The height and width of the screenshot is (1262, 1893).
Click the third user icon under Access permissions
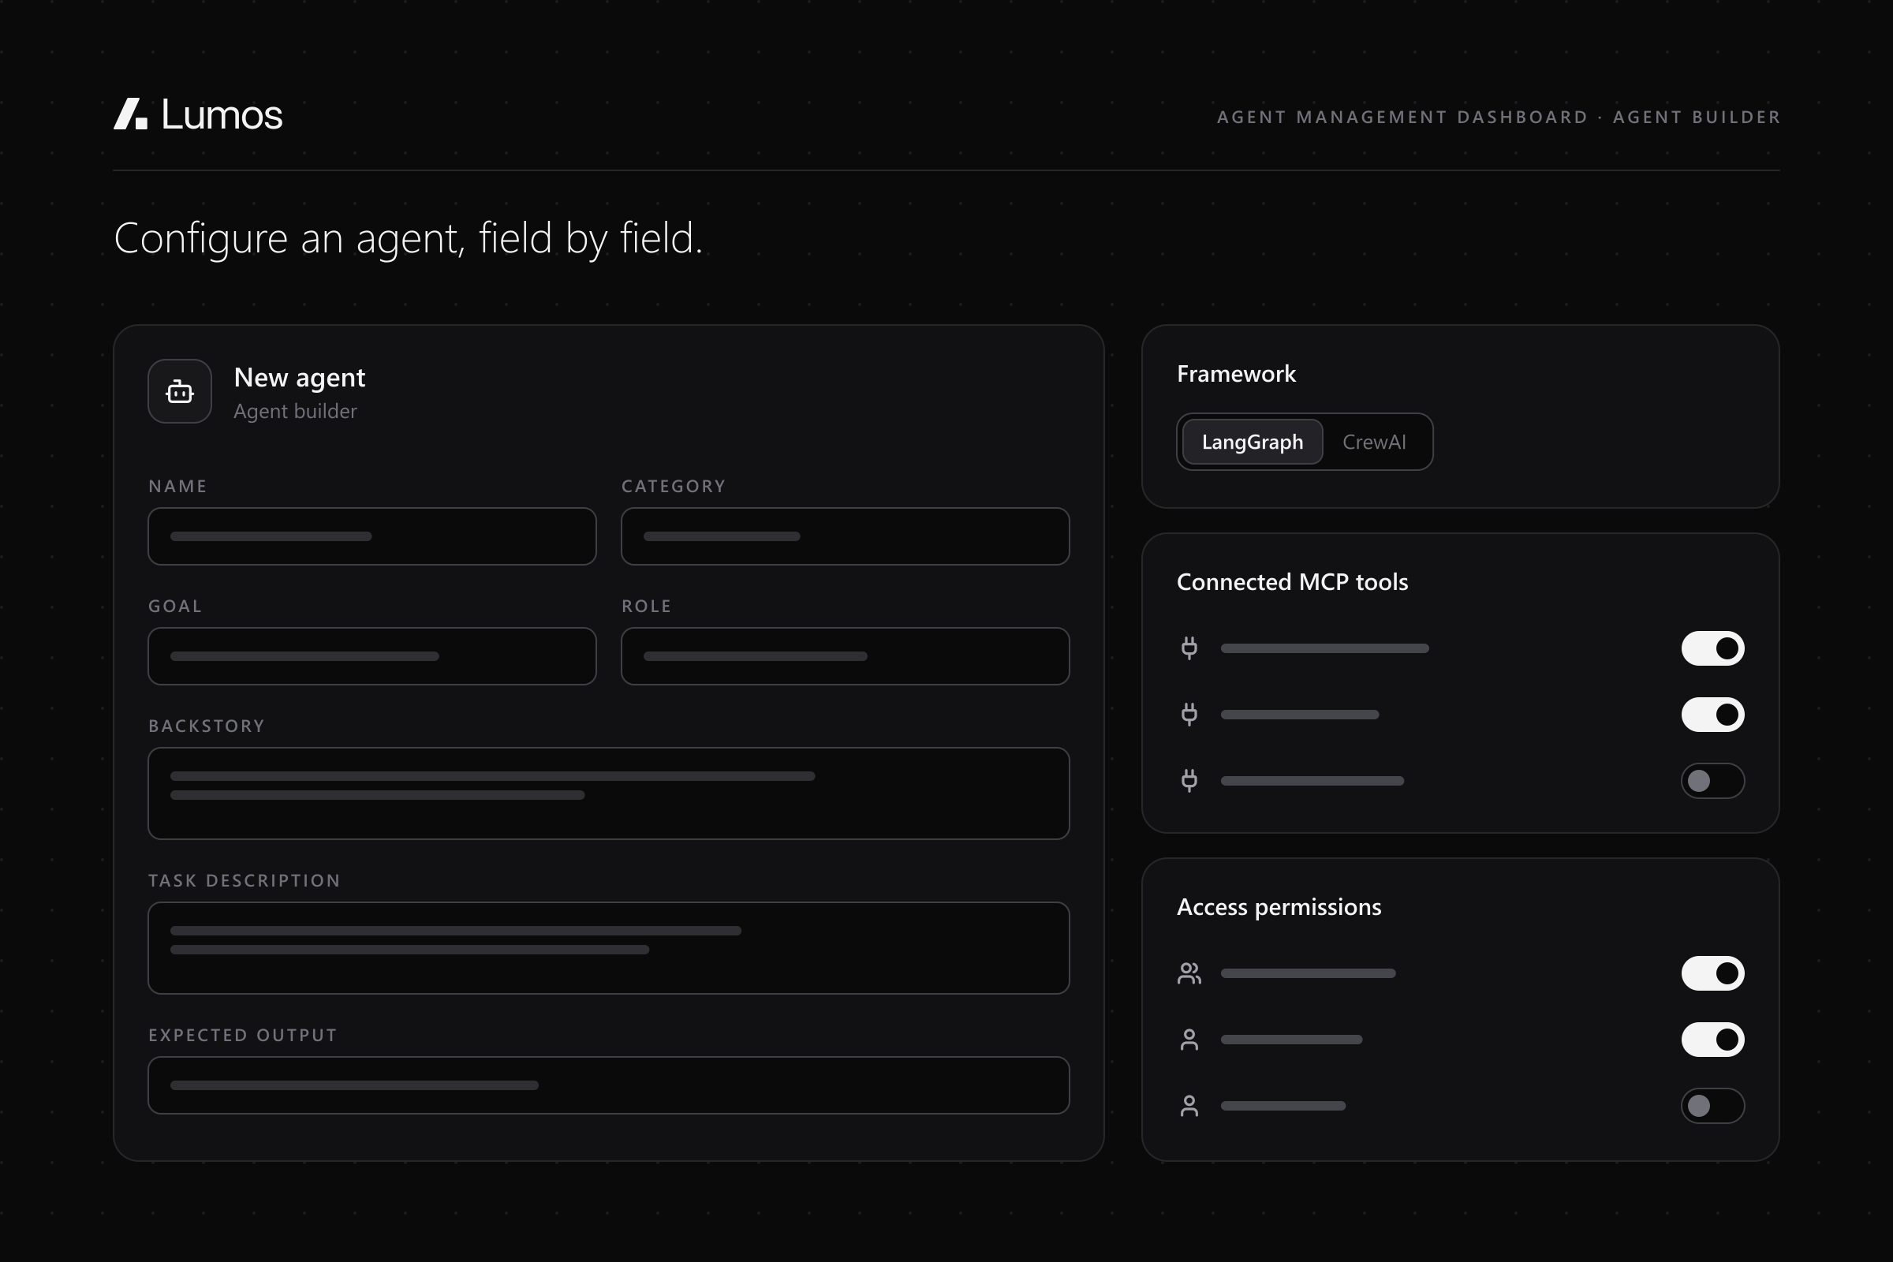(x=1189, y=1105)
